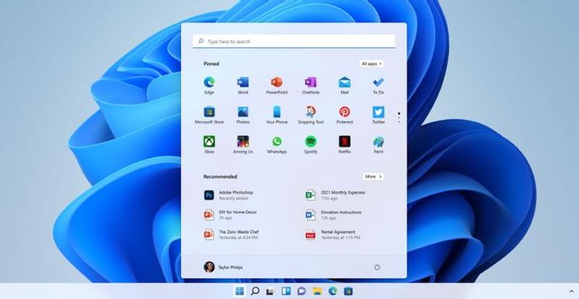This screenshot has height=299, width=579.
Task: Launch the To Do app
Action: tap(378, 85)
